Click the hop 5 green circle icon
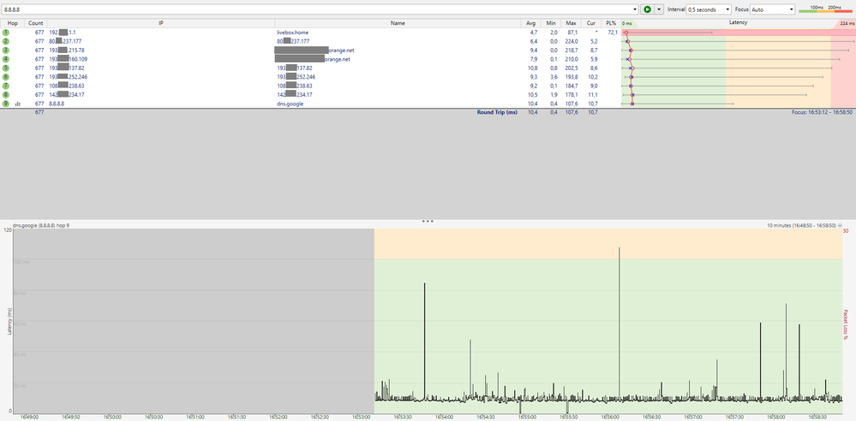Image resolution: width=856 pixels, height=421 pixels. (x=6, y=68)
